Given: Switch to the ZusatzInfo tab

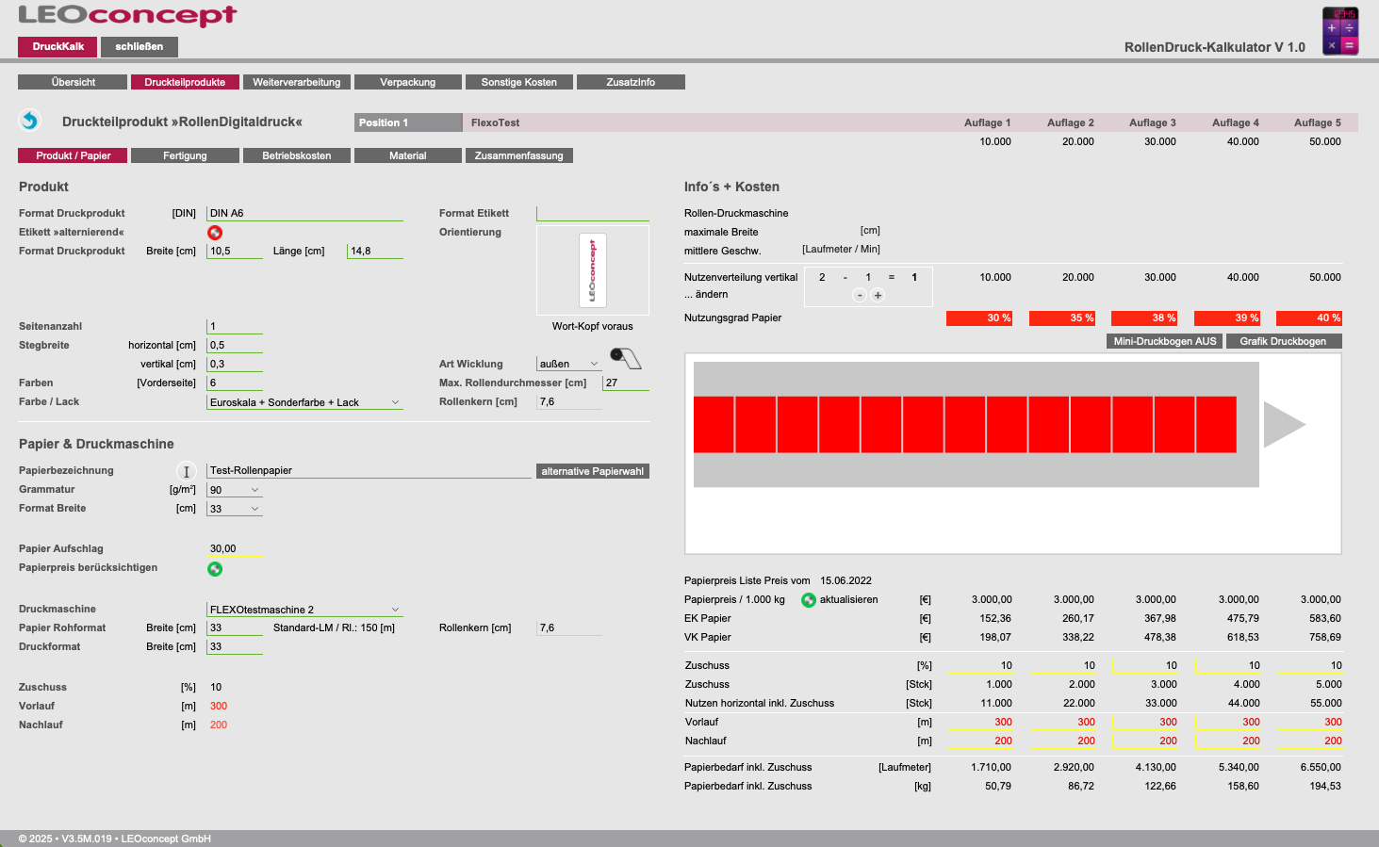Looking at the screenshot, I should 631,82.
